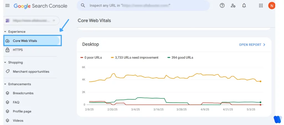
Task: Click the 2/8/25 axis date
Action: tap(89, 109)
